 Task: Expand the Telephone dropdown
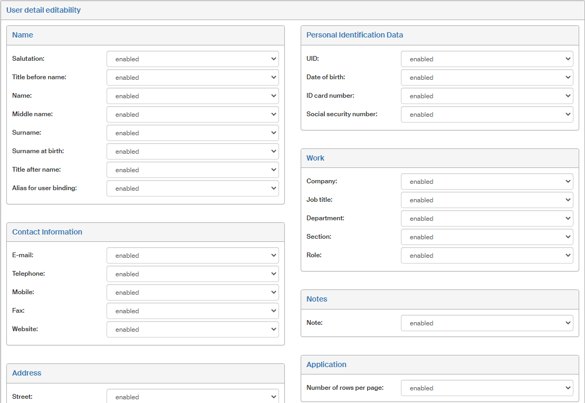coord(193,274)
